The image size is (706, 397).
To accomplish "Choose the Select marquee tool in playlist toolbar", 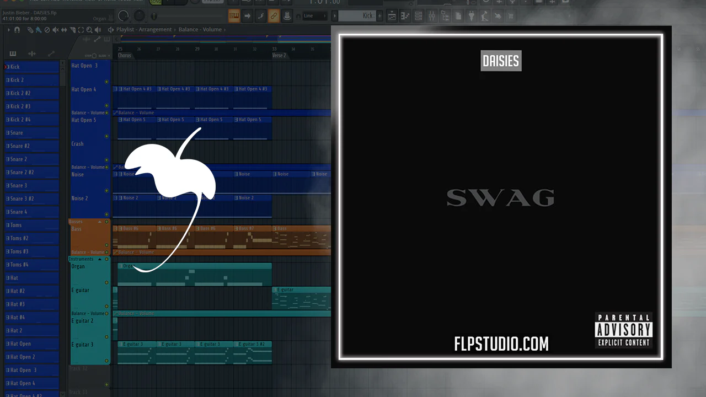I will (81, 30).
